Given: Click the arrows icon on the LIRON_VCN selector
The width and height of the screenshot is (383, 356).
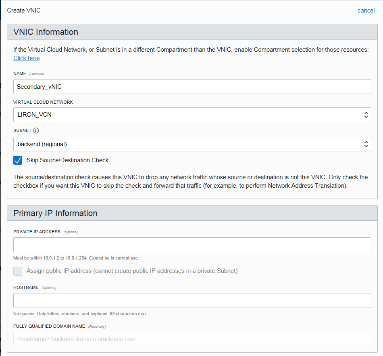Looking at the screenshot, I should (x=366, y=115).
